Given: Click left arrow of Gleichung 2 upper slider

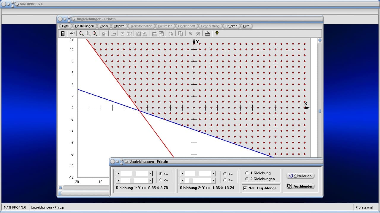Looking at the screenshot, I should 182,174.
